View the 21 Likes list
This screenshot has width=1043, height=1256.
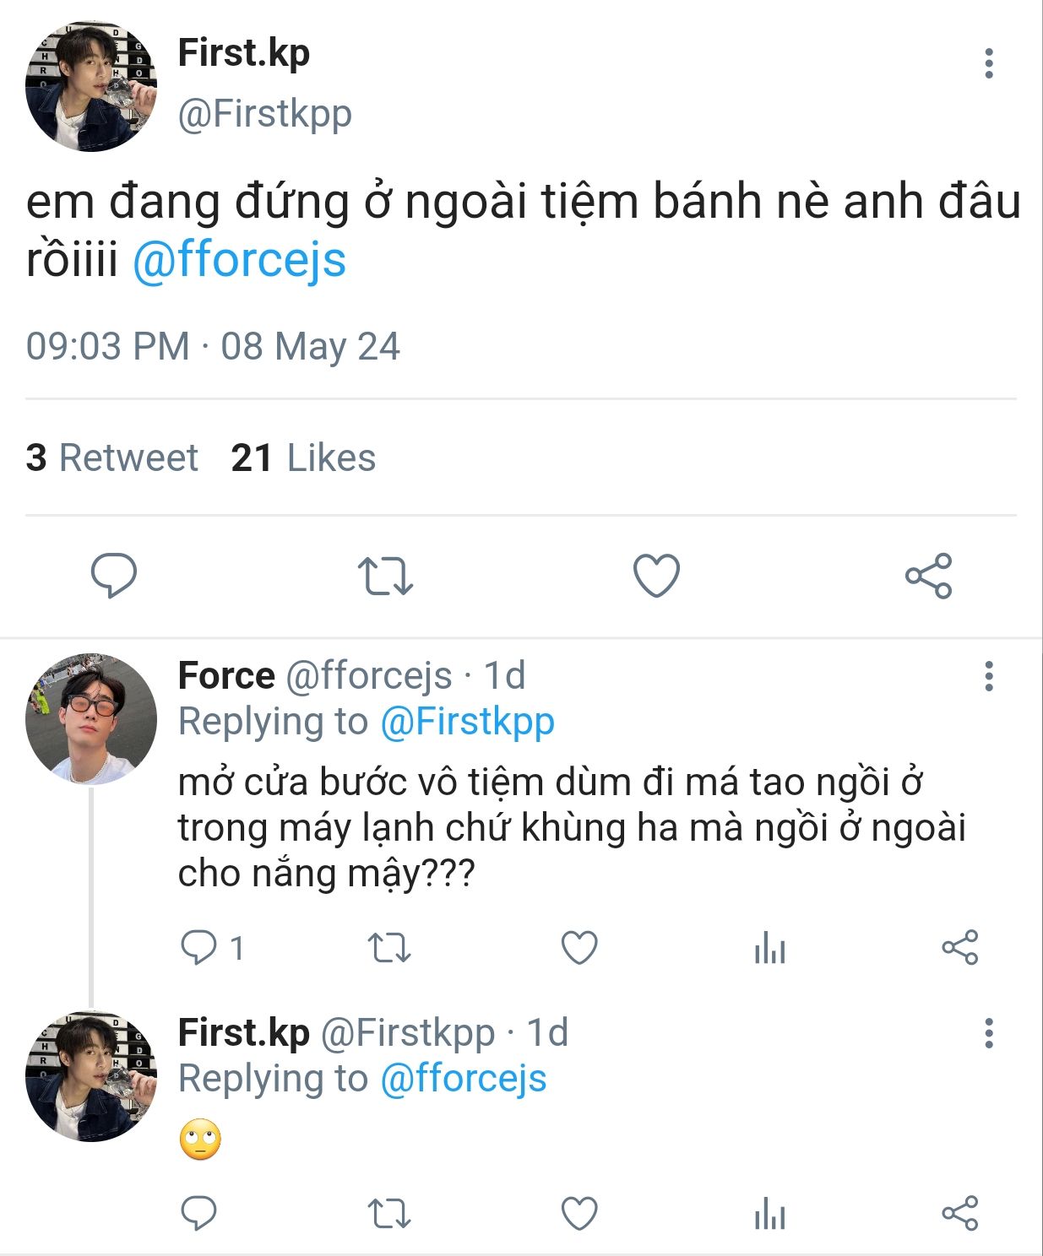pos(303,457)
